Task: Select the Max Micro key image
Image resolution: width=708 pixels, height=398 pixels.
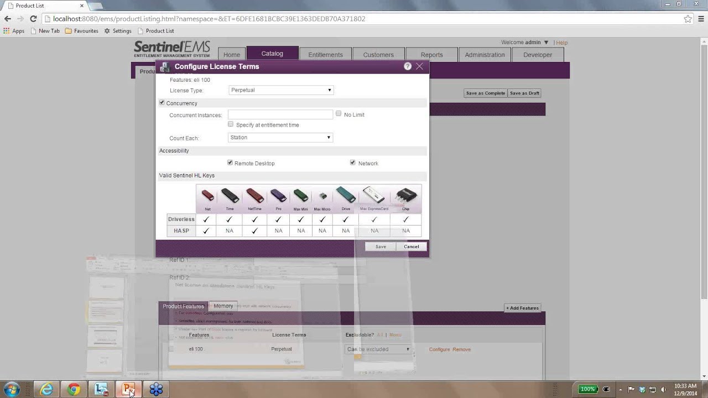Action: pos(323,196)
